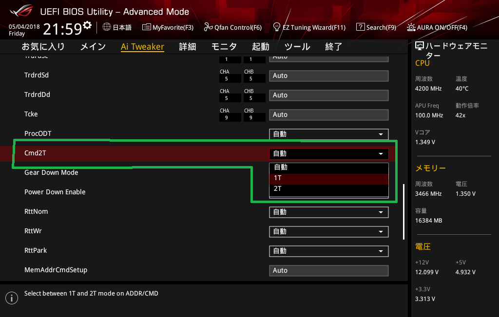499x317 pixels.
Task: Click the +12V reading 12.099 V
Action: [427, 273]
